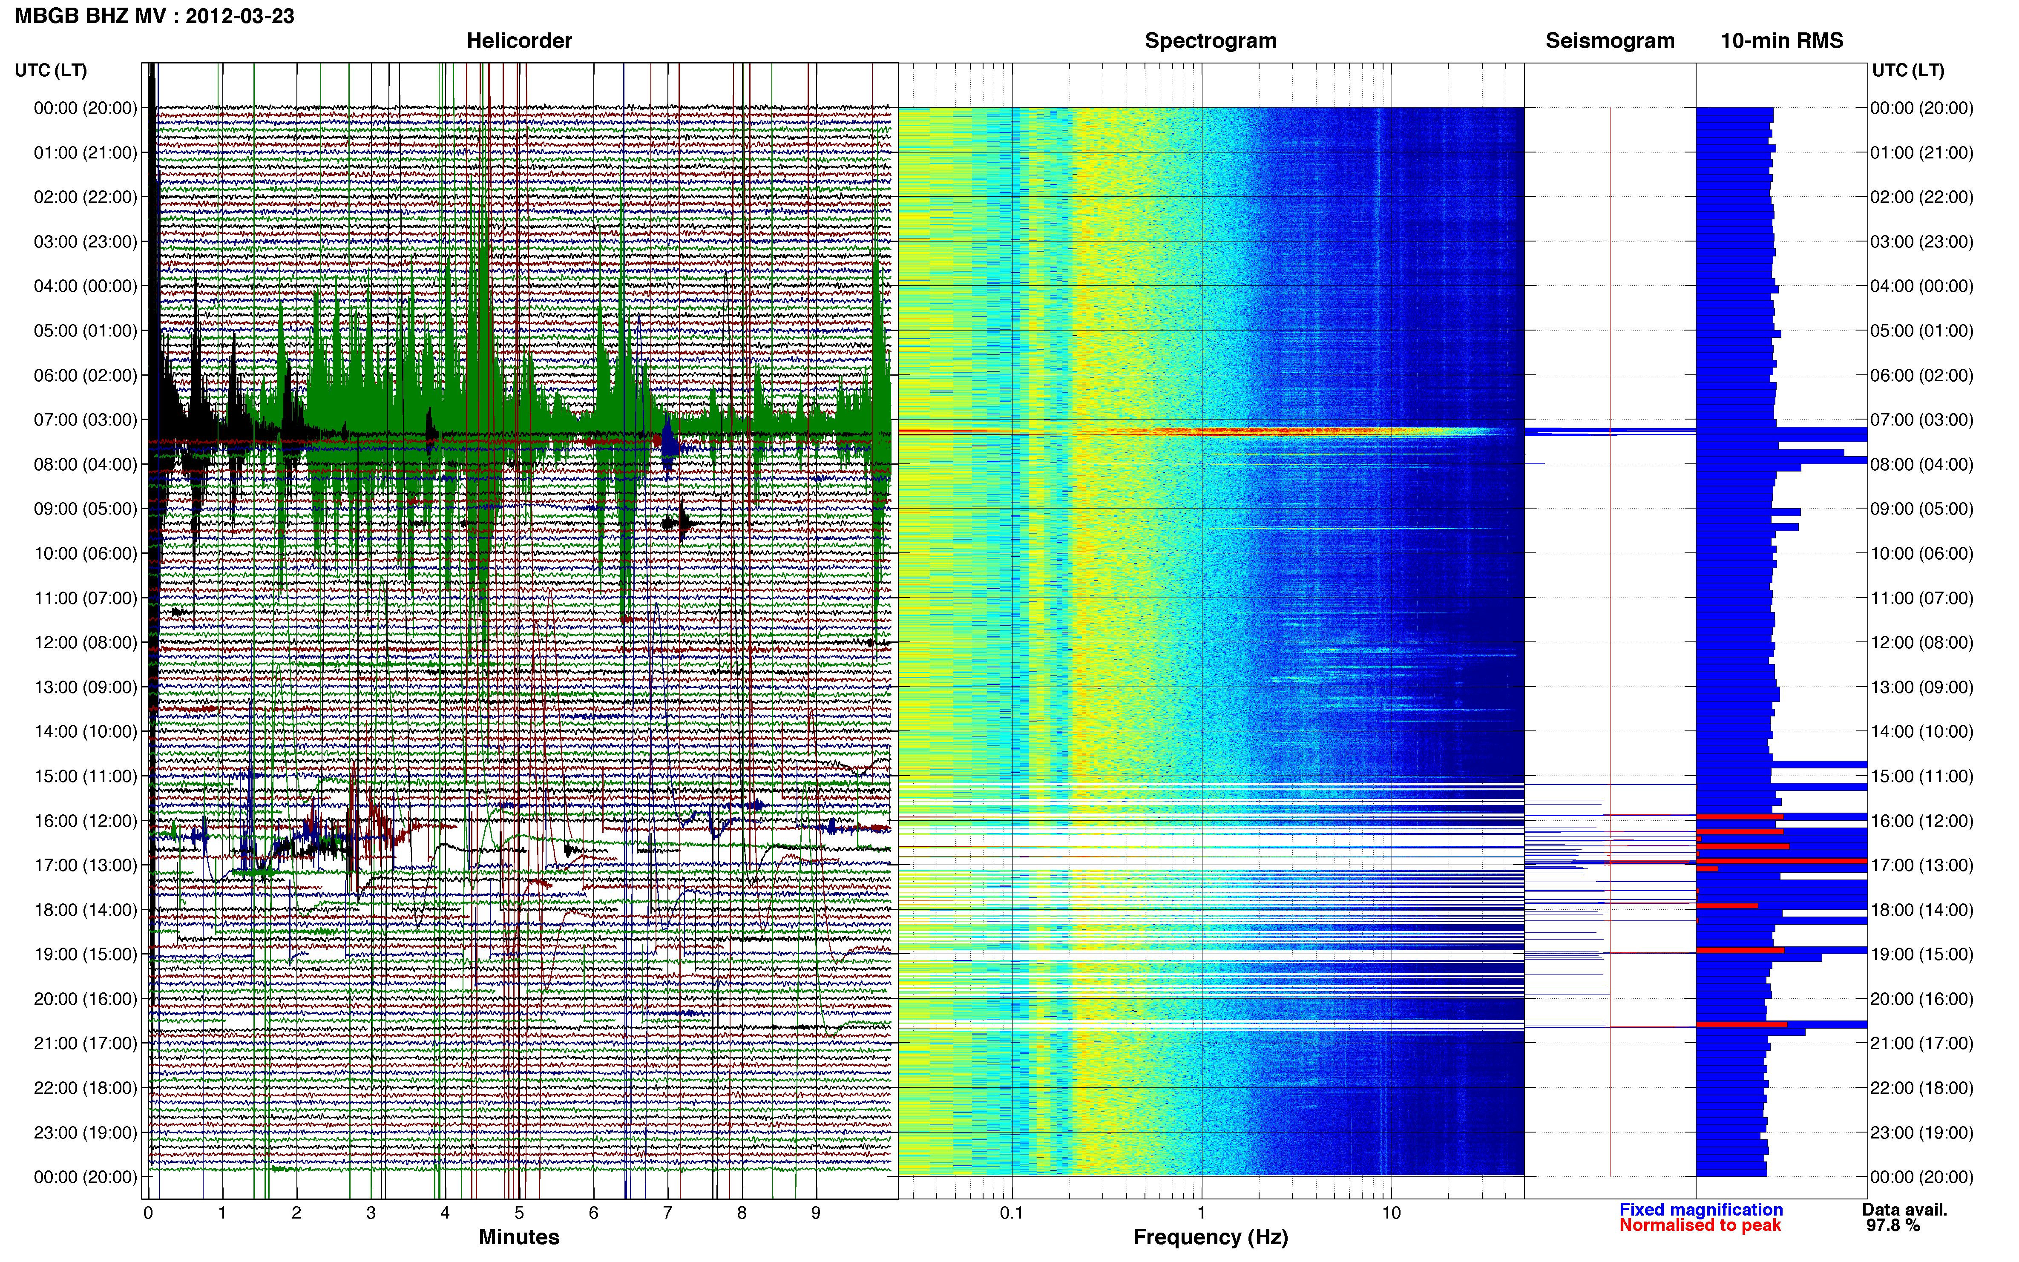Click the 'Normalised to peak' legend text
2019x1262 pixels.
point(1700,1225)
